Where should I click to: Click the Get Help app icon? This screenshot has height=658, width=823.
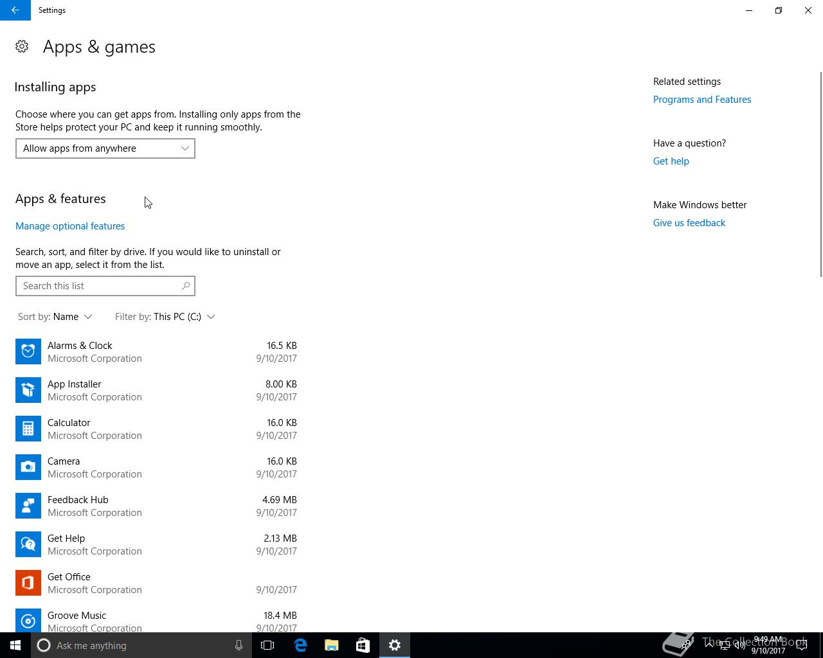(28, 544)
